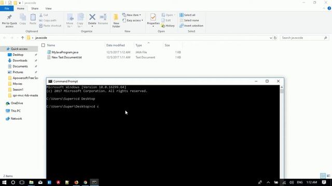Click Windows Start button on taskbar
Screen dimensions: 332x186
click(4, 182)
